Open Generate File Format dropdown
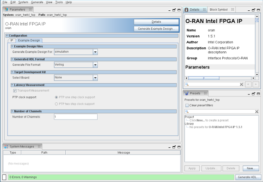263x182 pixels. click(x=95, y=65)
